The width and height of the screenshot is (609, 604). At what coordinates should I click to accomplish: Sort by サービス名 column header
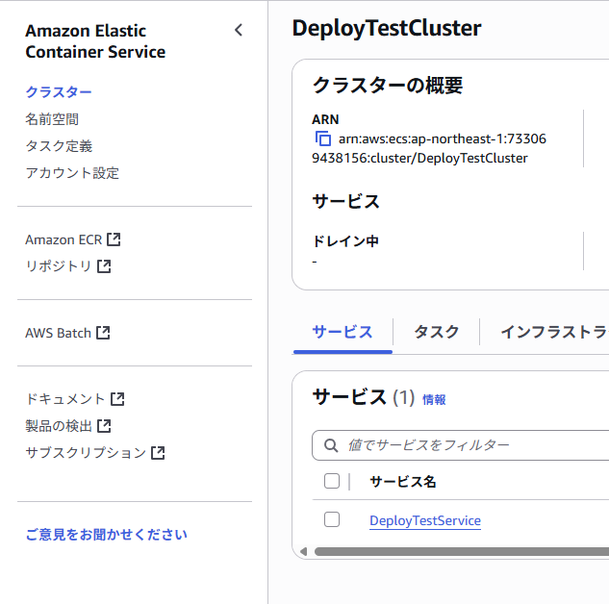[x=403, y=482]
